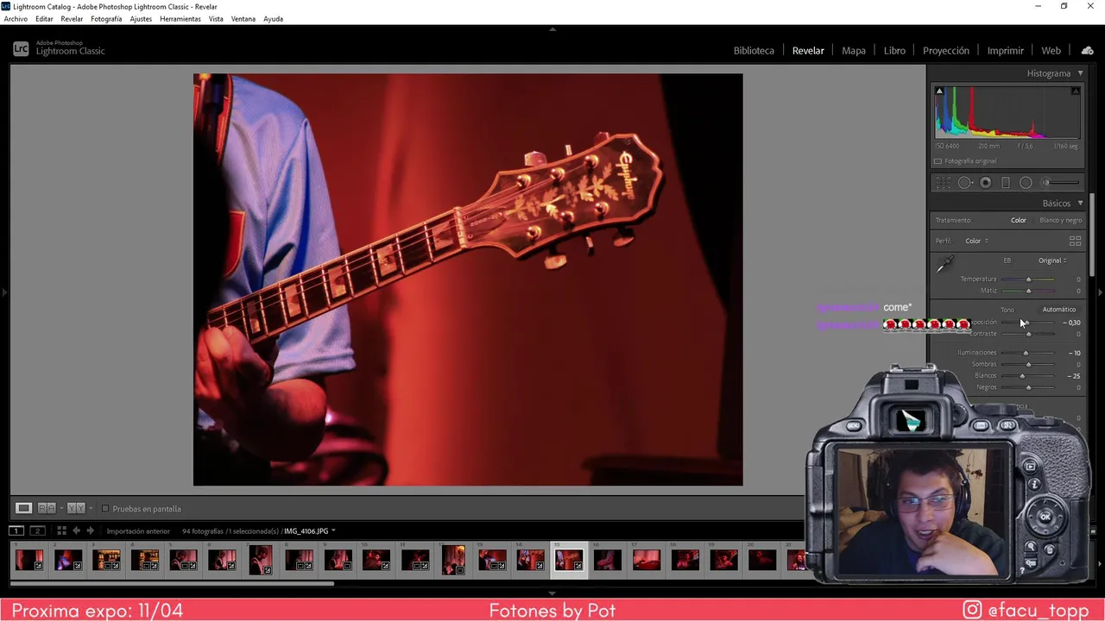Select filmstrip thumbnail number 12
Image resolution: width=1105 pixels, height=621 pixels.
pos(454,561)
